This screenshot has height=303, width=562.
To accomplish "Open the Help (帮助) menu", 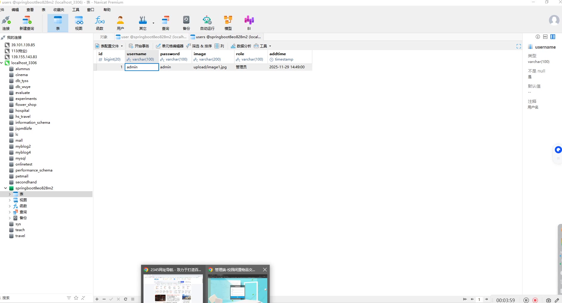I will [107, 10].
